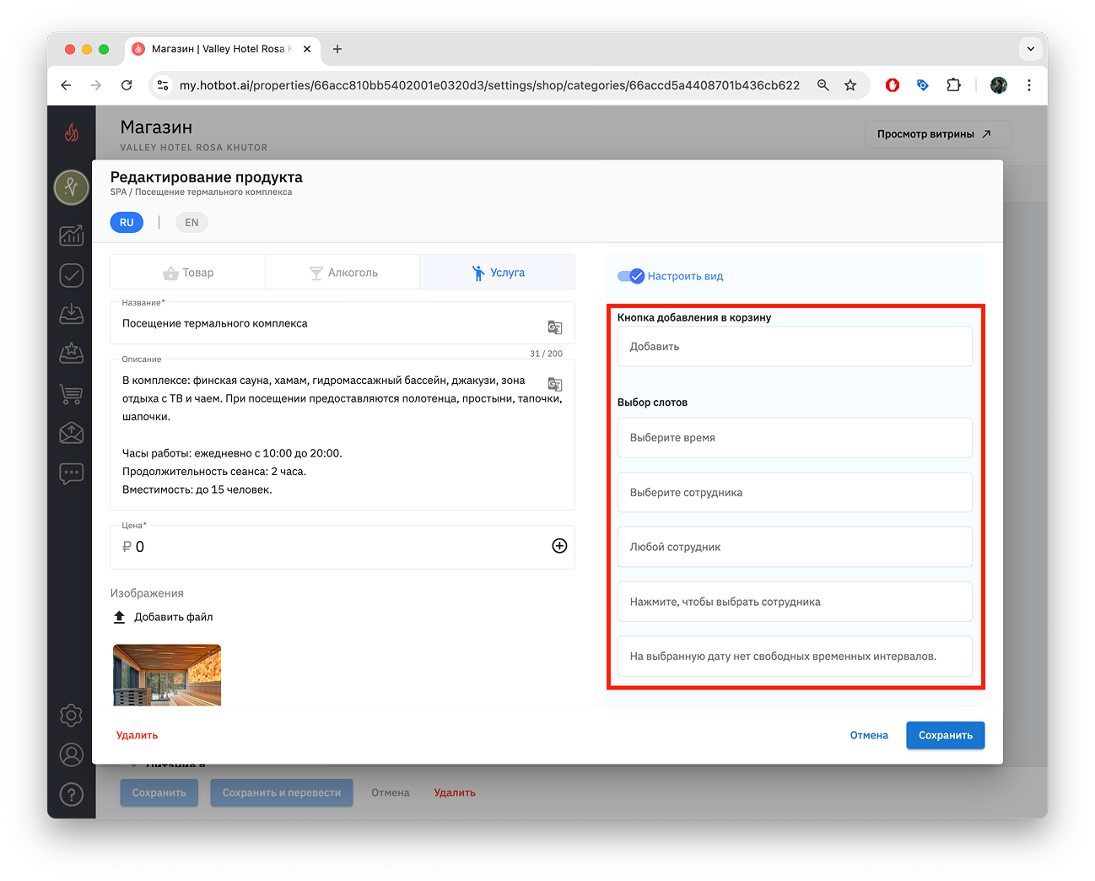Click the browser back arrow

[66, 85]
